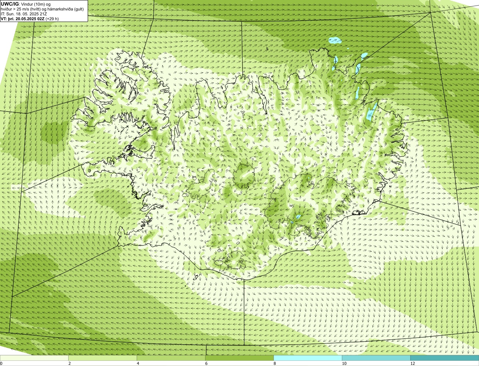
Task: Click the 2–4 light green color bar segment
Action: tap(103, 358)
